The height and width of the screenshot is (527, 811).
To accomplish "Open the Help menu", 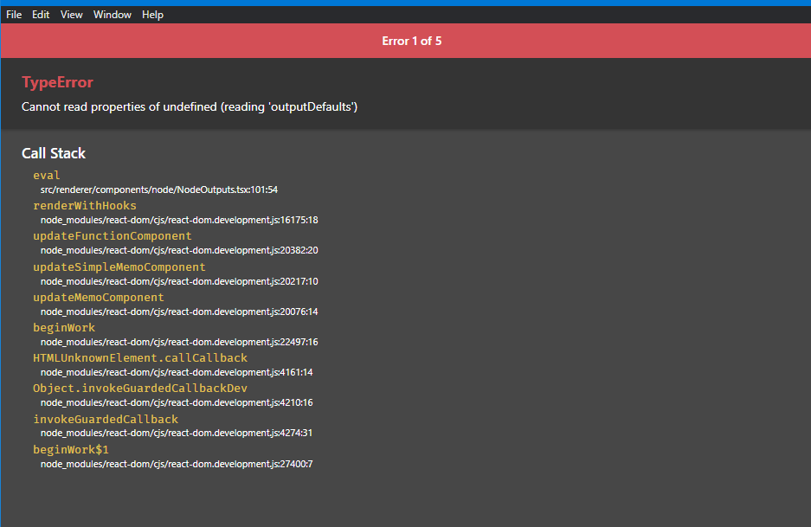I will (152, 14).
